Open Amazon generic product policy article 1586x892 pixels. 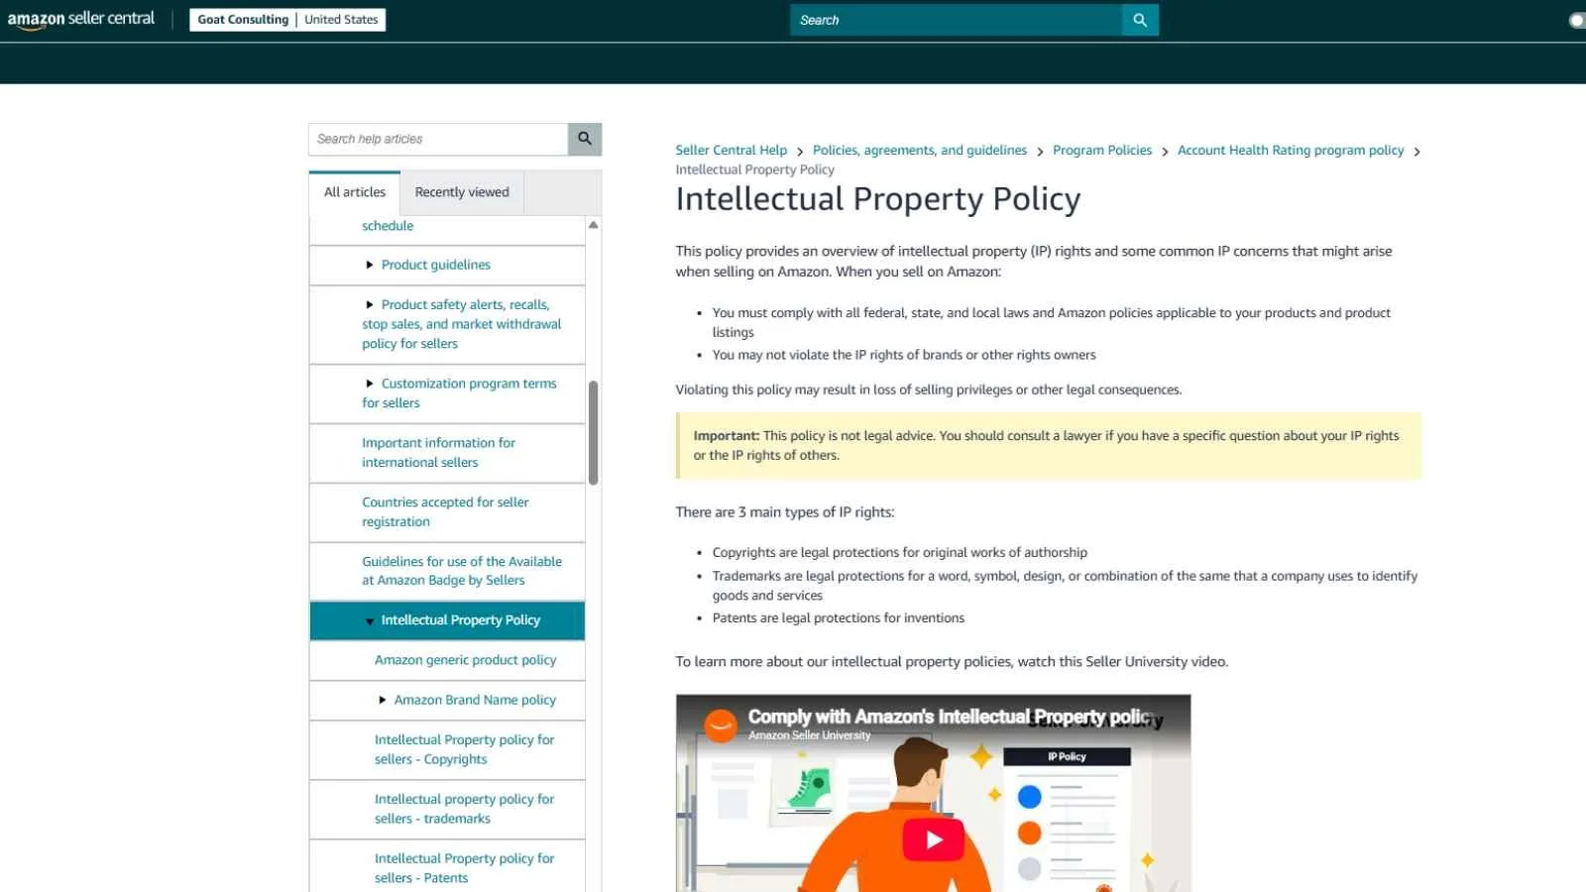coord(465,660)
